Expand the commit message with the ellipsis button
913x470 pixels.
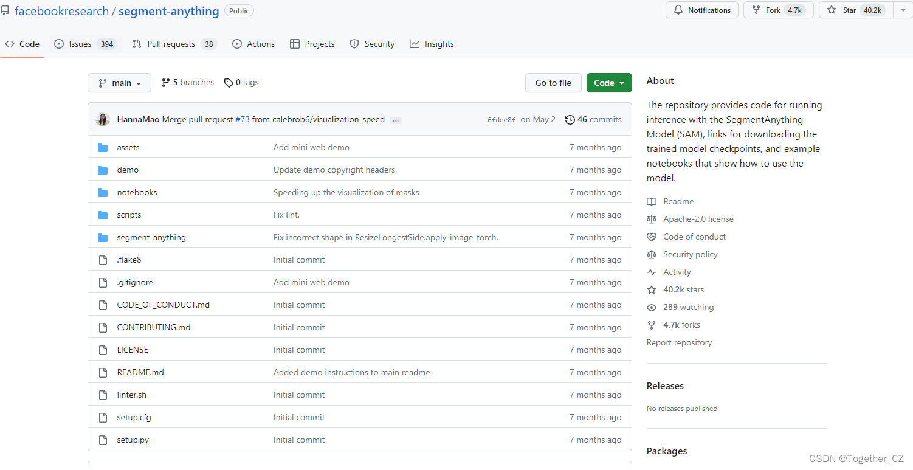[396, 120]
